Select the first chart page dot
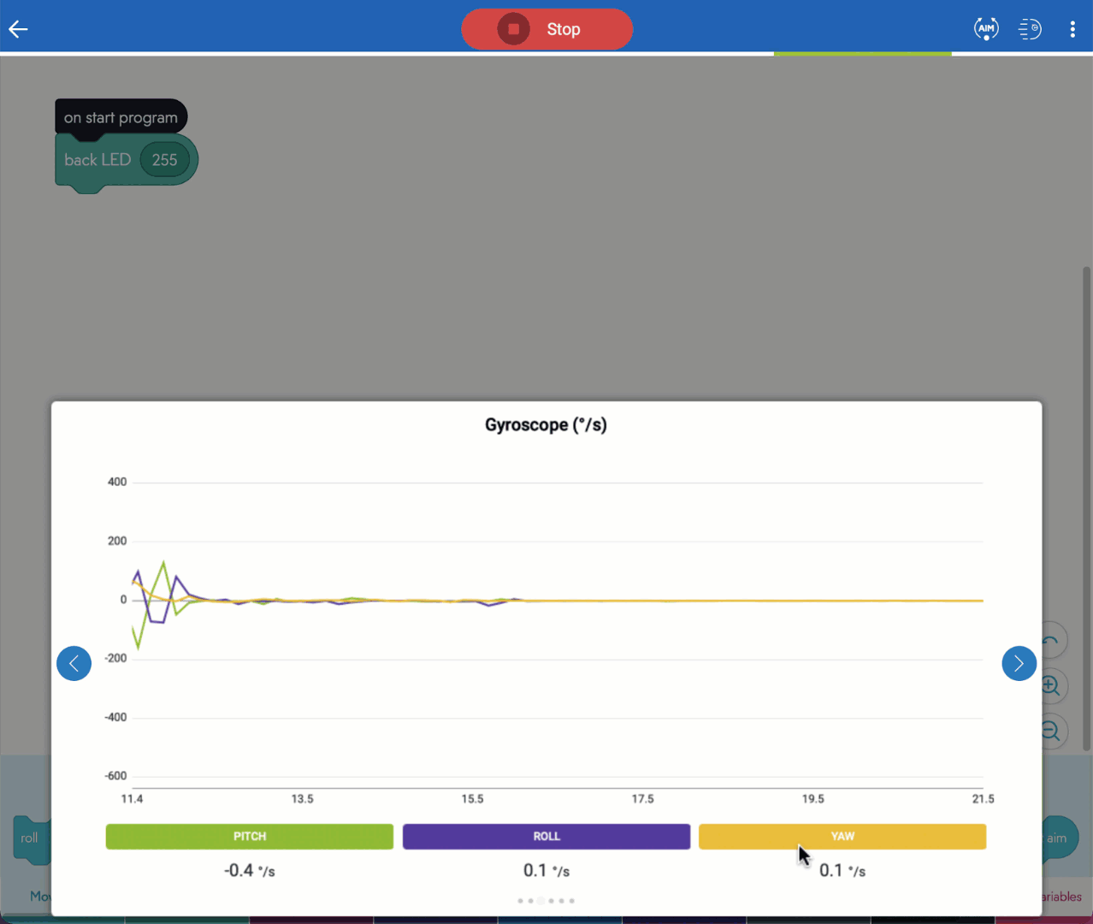The width and height of the screenshot is (1093, 924). (x=520, y=901)
